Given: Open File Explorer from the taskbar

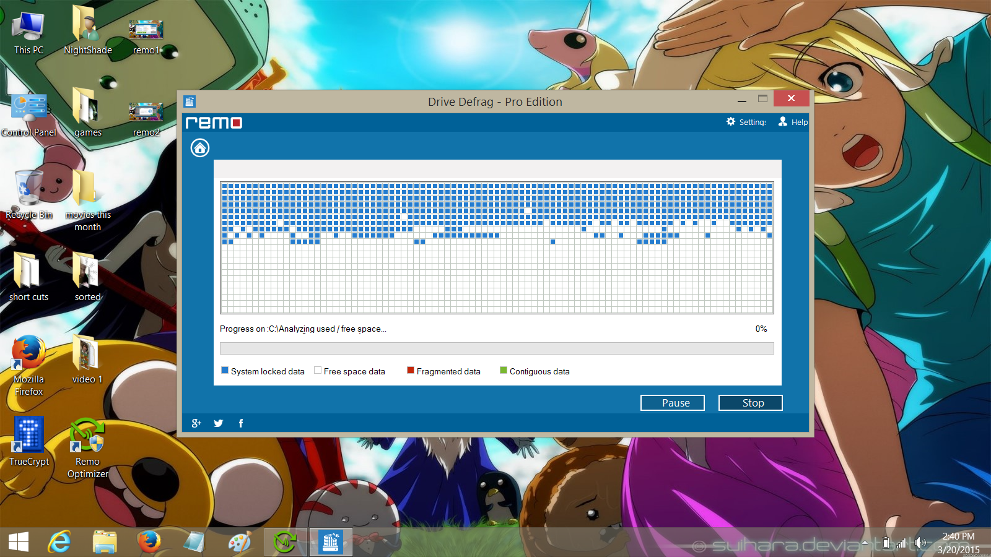Looking at the screenshot, I should click(x=105, y=542).
